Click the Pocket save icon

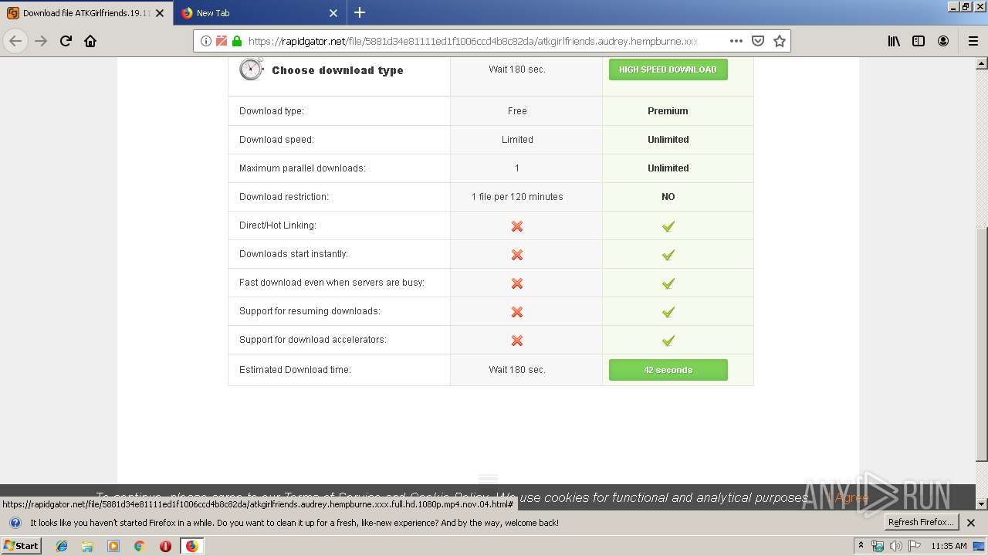click(x=758, y=41)
